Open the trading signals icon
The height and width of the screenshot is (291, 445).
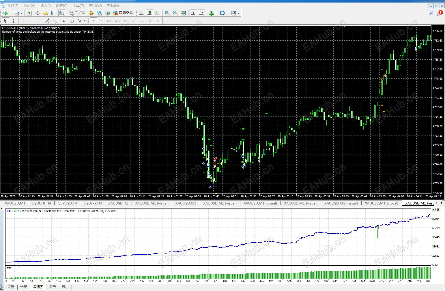(107, 13)
